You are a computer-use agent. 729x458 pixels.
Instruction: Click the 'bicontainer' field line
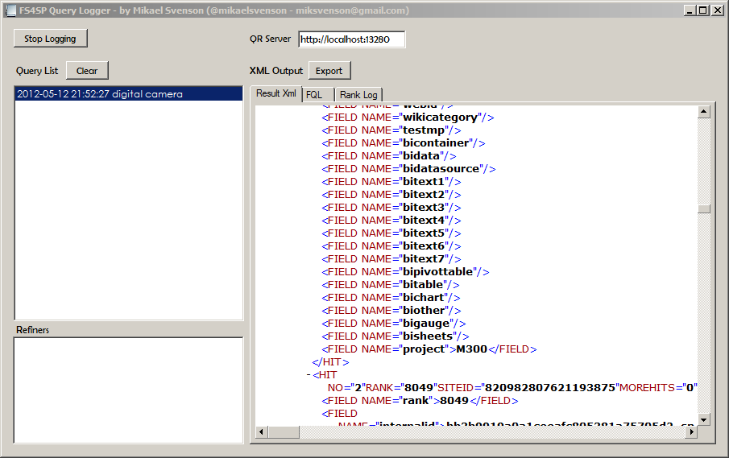404,143
